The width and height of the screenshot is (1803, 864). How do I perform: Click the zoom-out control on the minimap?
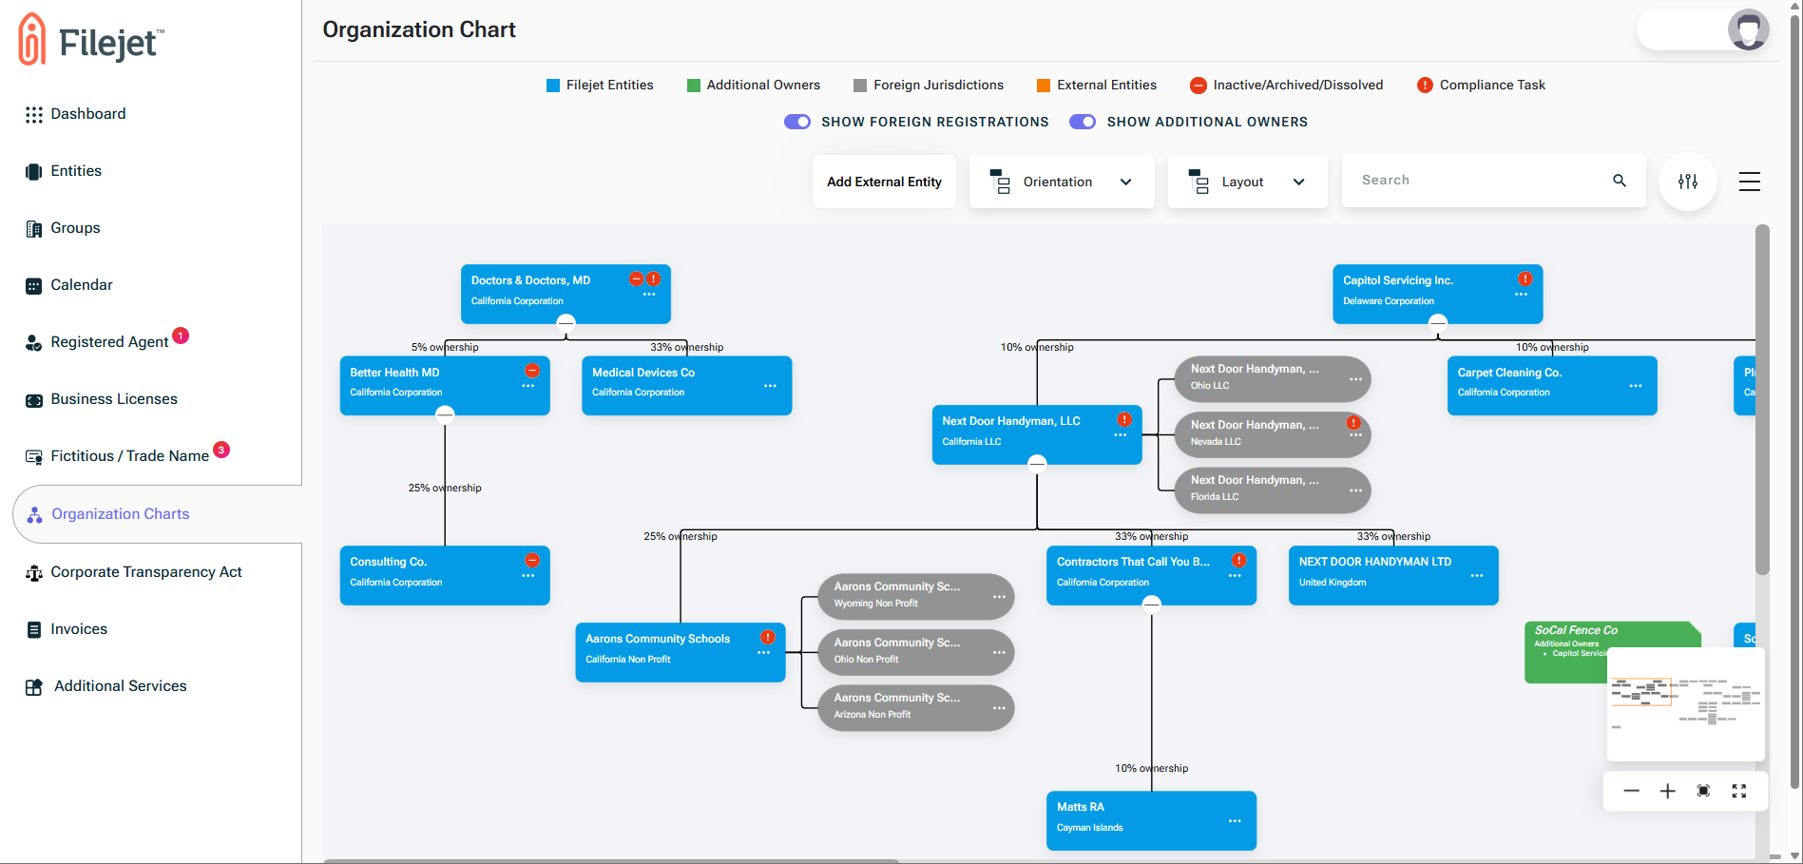tap(1631, 791)
